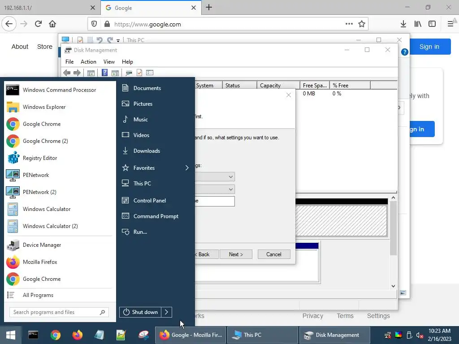Open the Store link on Google

(x=45, y=47)
